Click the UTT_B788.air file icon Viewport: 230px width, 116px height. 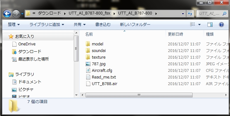coord(88,84)
